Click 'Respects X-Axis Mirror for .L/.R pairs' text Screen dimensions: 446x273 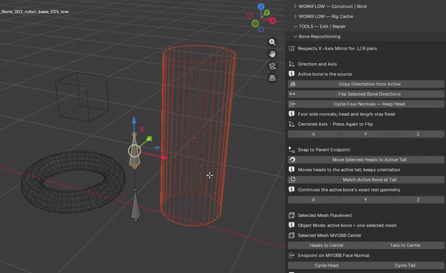[337, 48]
